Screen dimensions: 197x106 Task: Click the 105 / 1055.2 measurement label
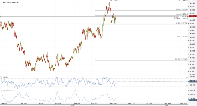pos(114,1)
